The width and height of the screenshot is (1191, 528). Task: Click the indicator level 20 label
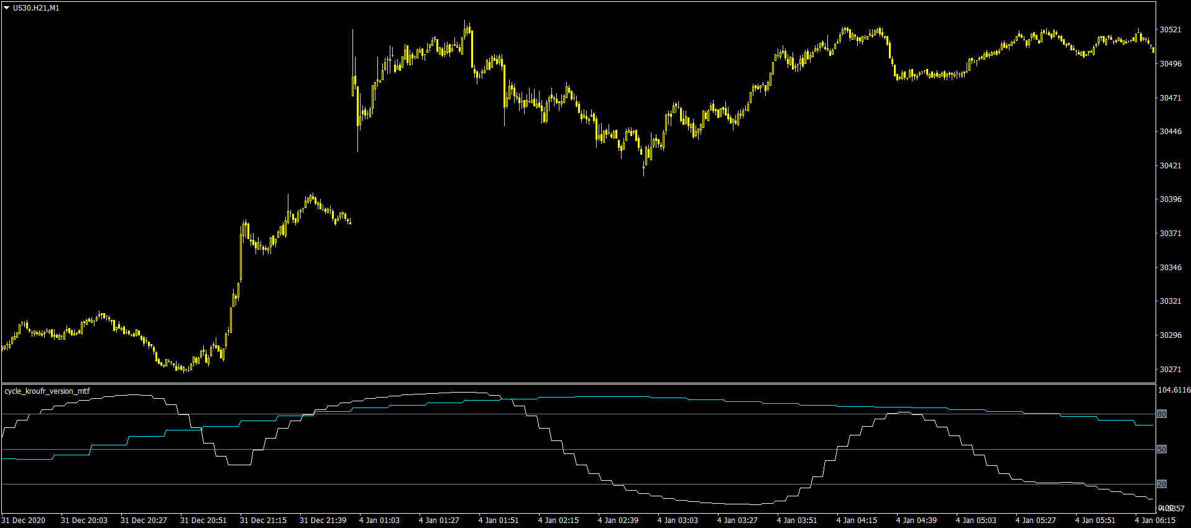[x=1162, y=484]
